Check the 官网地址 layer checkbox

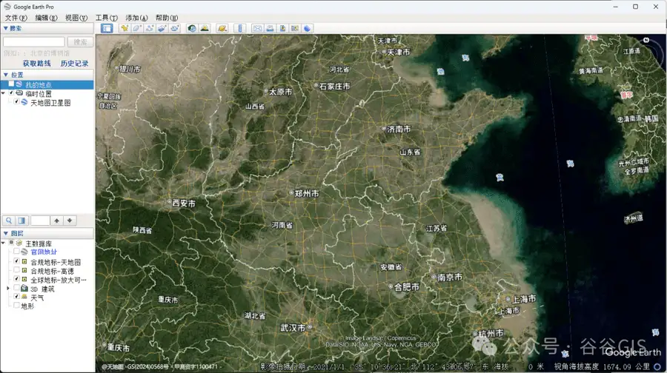coord(16,252)
